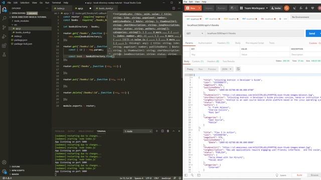The width and height of the screenshot is (321, 180).
Task: Open the No Environment dropdown
Action: pyautogui.click(x=305, y=17)
